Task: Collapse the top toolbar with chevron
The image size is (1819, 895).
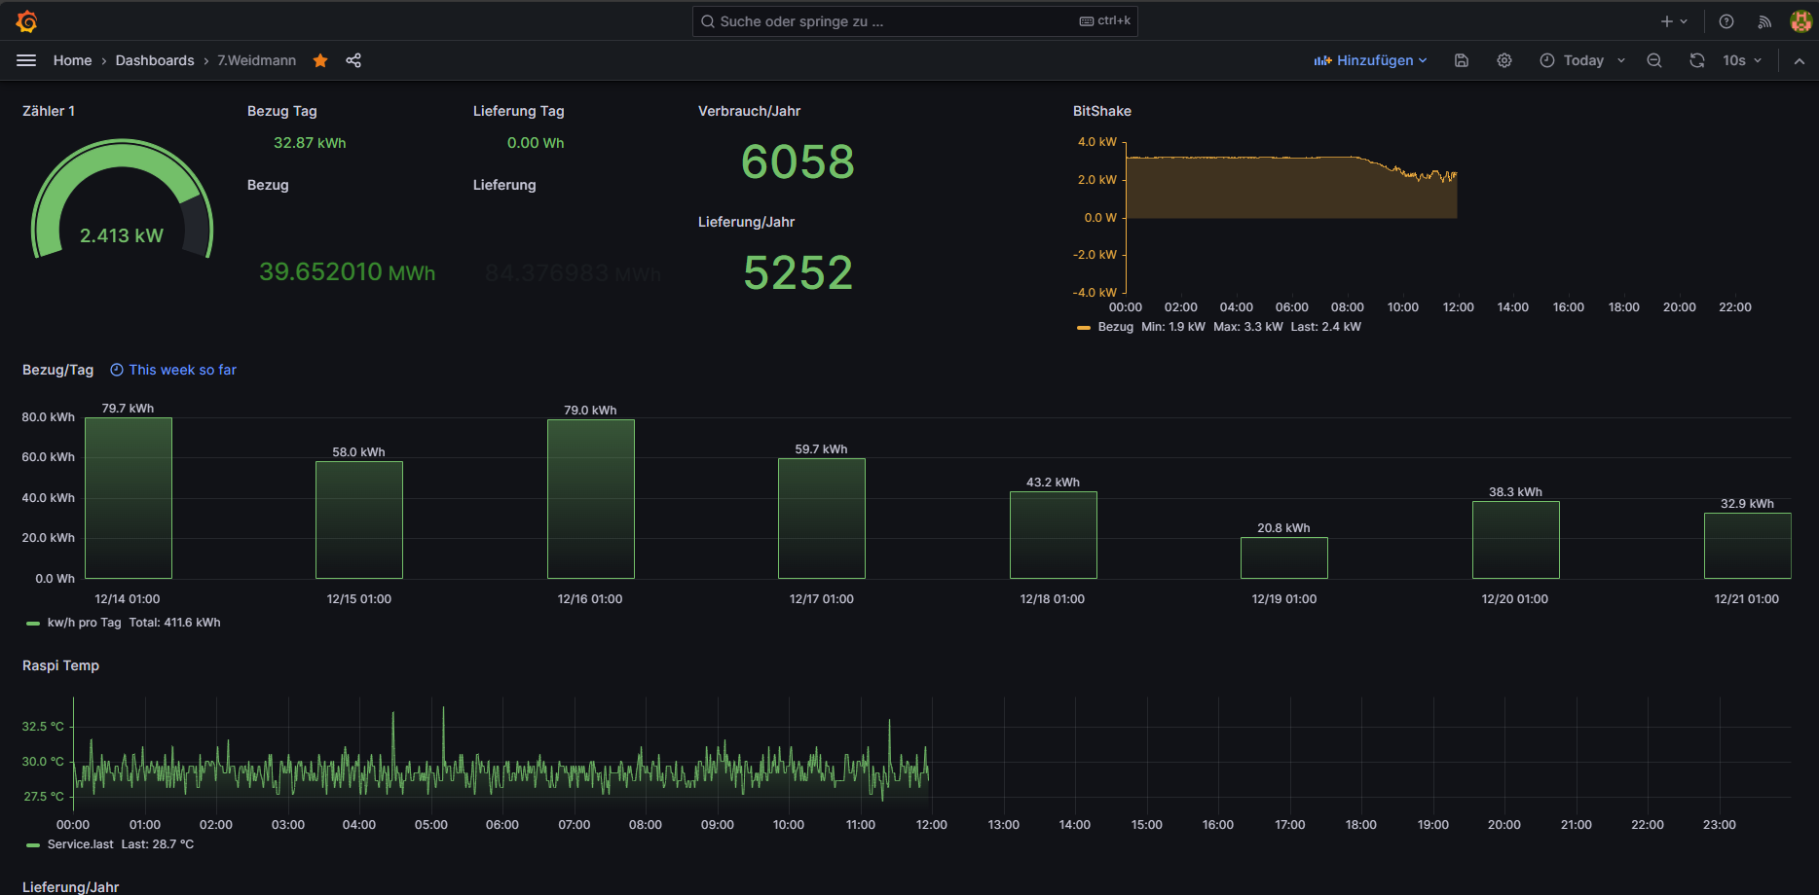Action: point(1800,60)
